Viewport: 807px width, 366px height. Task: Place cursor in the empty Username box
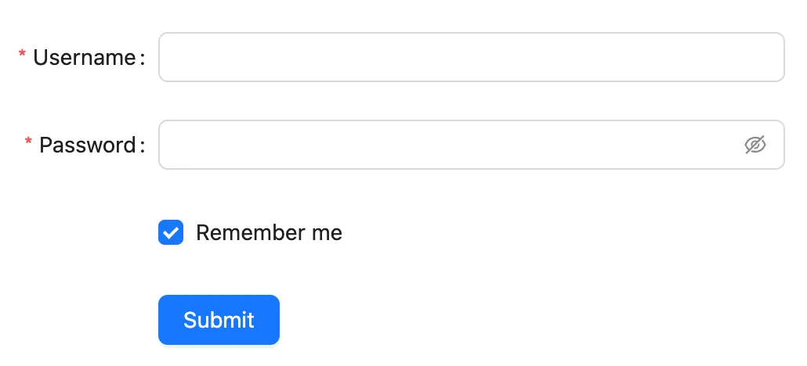[471, 57]
